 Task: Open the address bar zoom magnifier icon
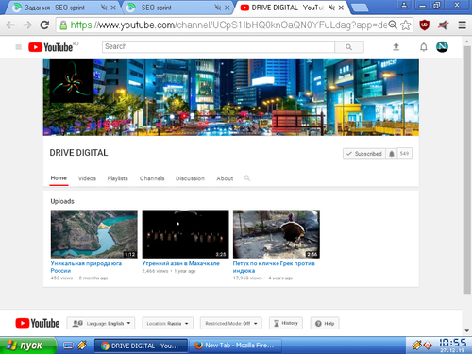coord(393,25)
